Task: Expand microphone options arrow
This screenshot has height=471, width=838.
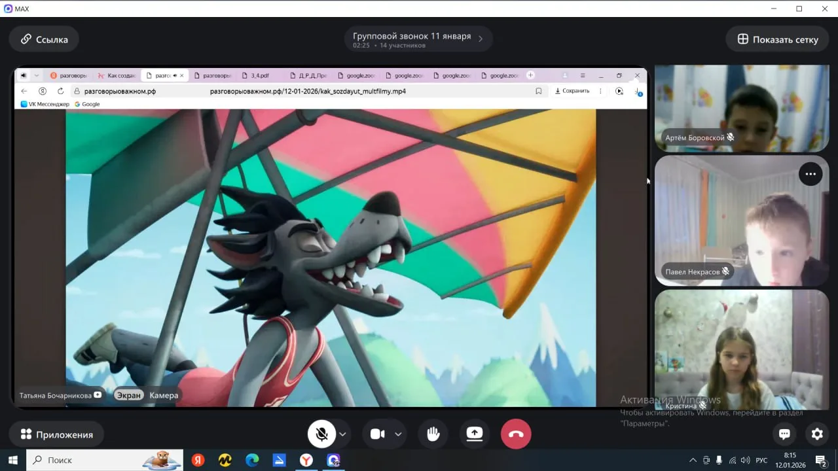Action: 342,434
